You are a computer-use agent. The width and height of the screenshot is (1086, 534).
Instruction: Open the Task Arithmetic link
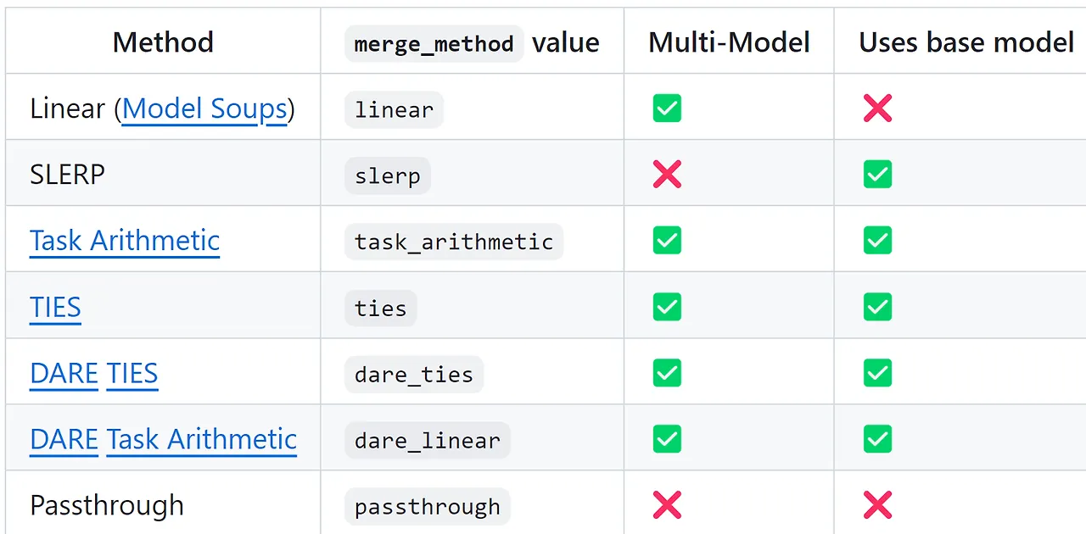pos(125,241)
